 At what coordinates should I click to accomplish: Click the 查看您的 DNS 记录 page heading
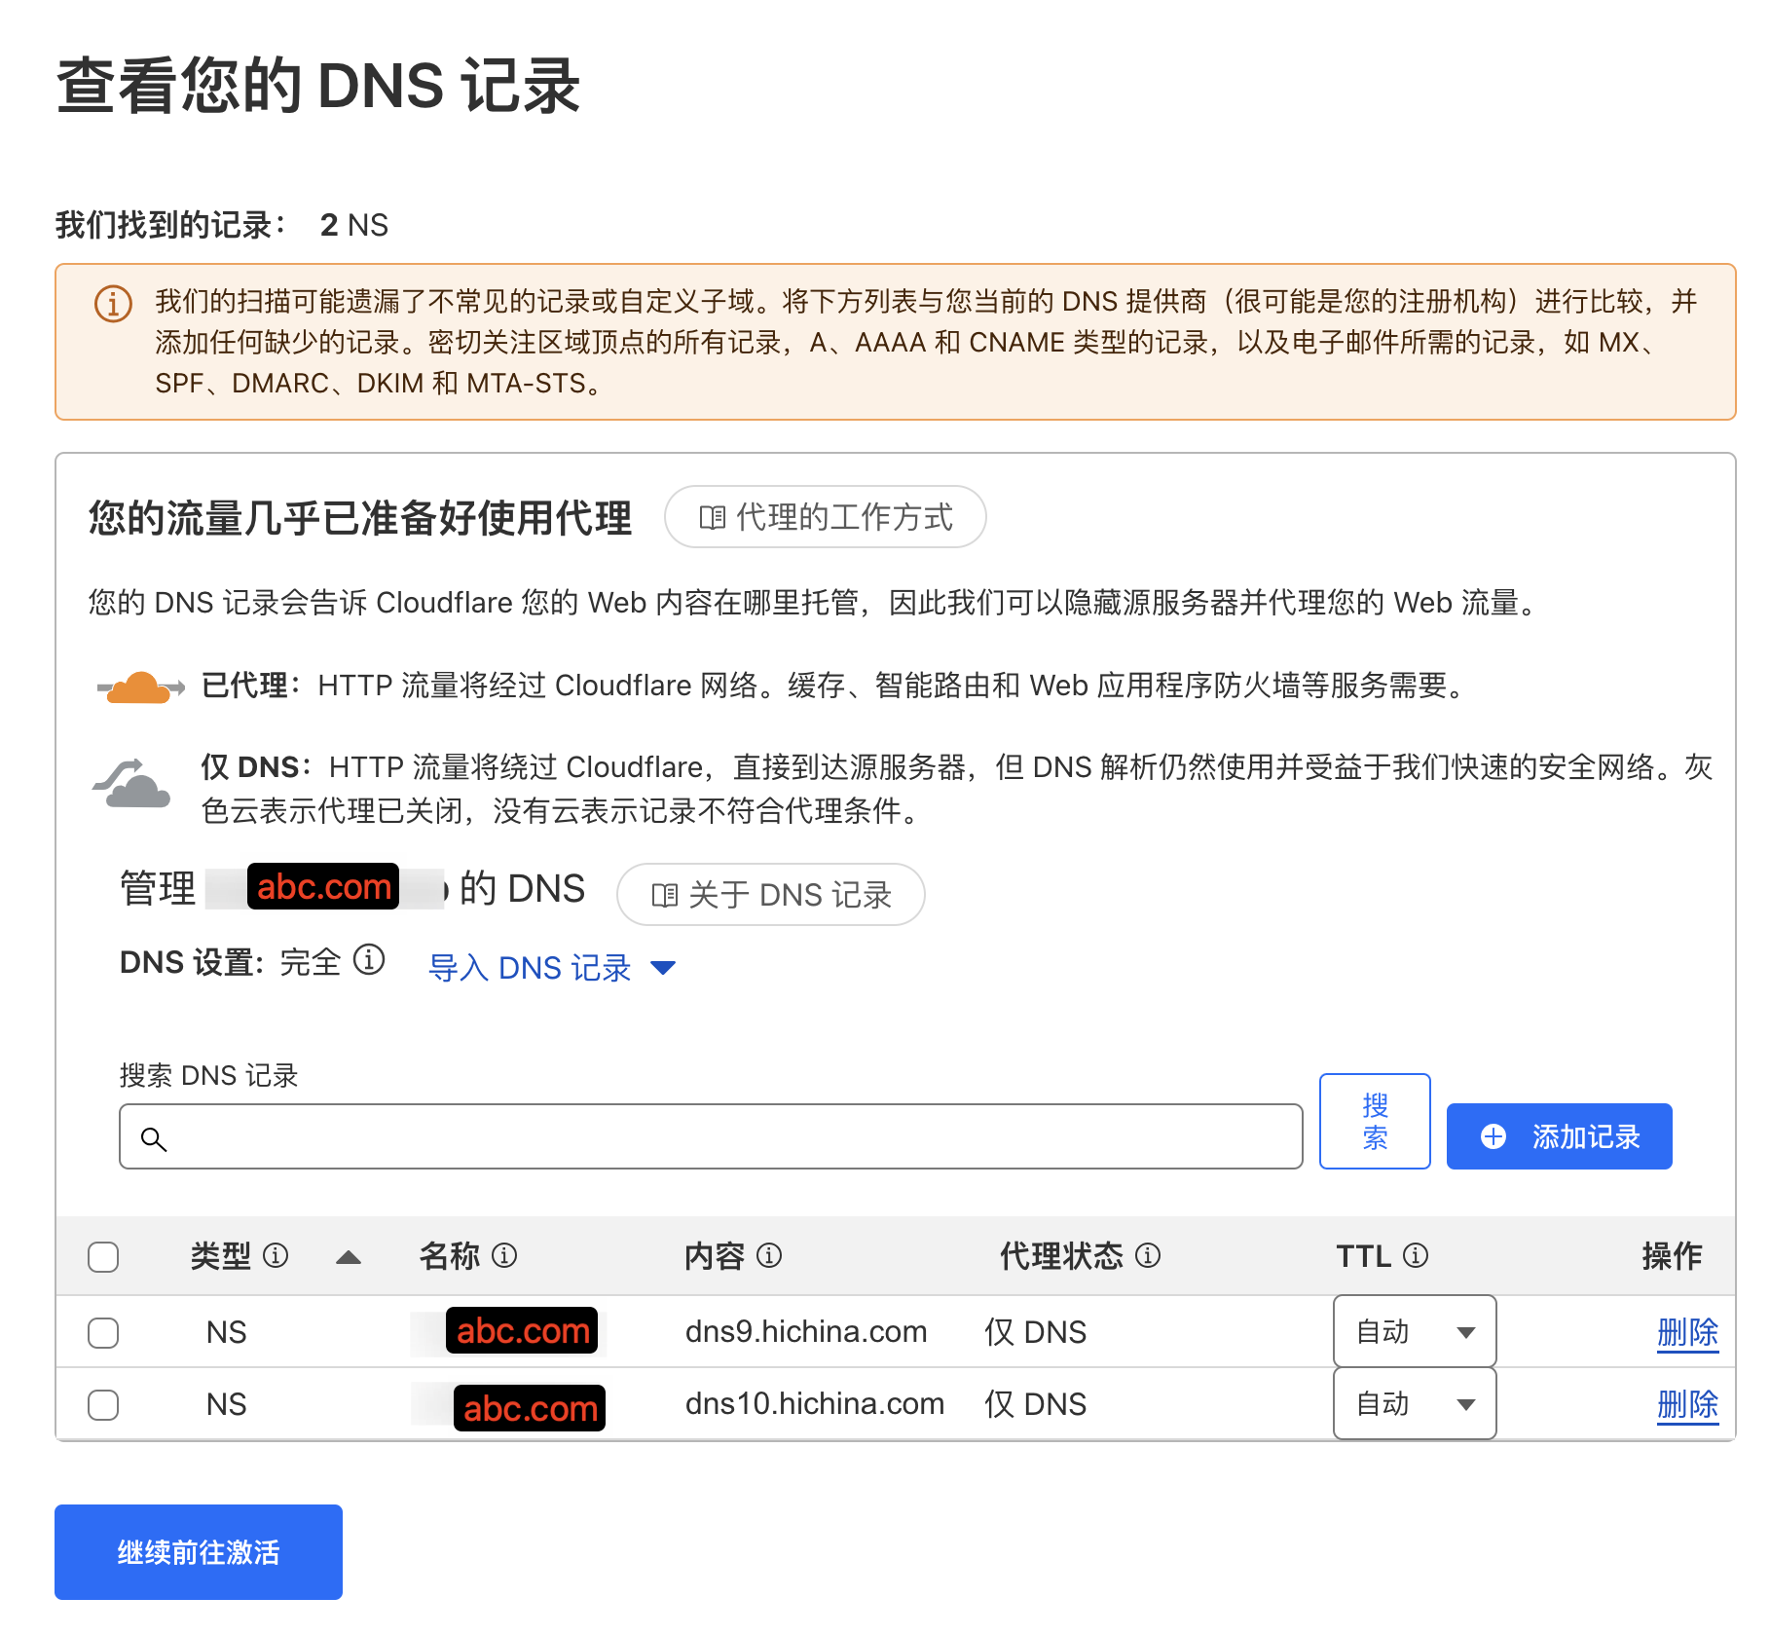[x=318, y=86]
